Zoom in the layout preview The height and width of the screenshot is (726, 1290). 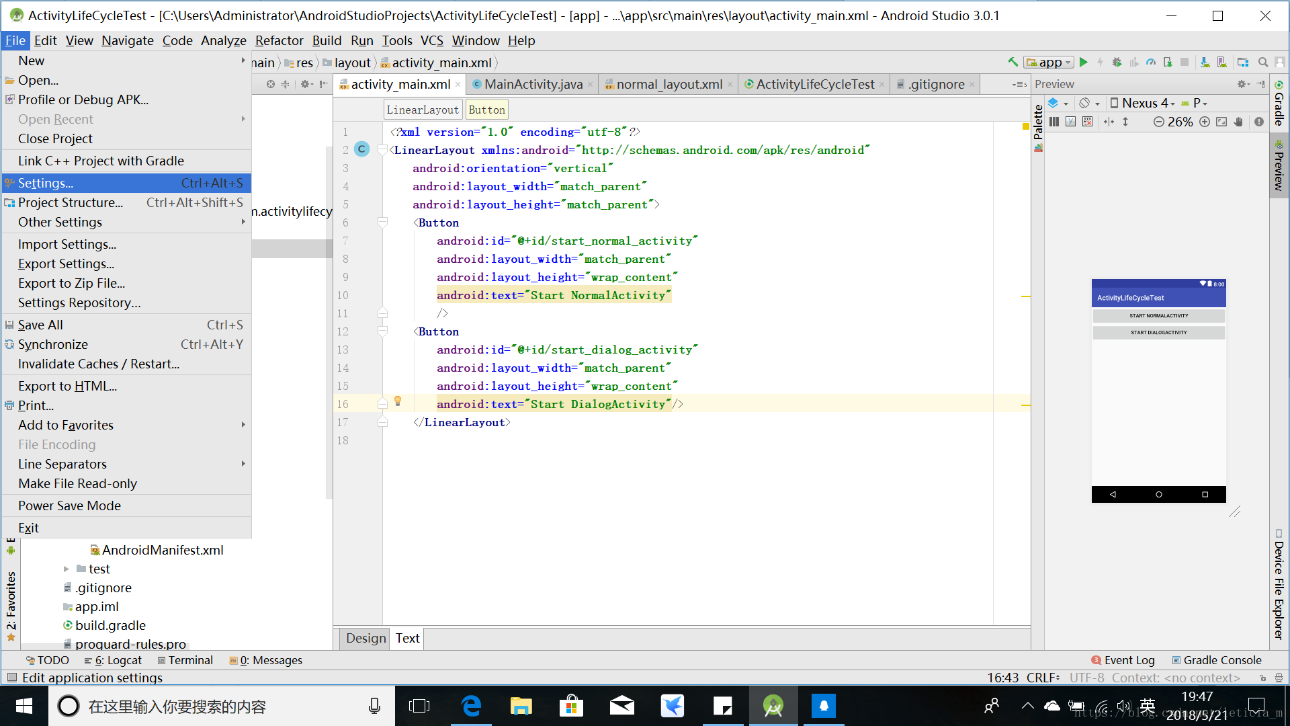coord(1205,122)
